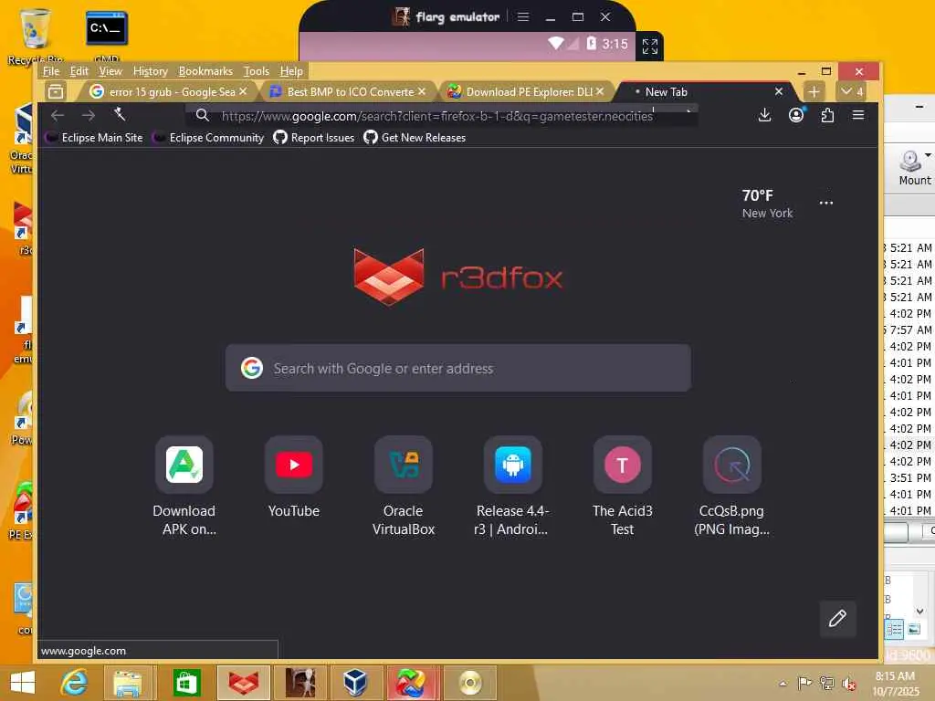Open Eclipse Main Site bookmark
Viewport: 935px width, 701px height.
pos(95,138)
